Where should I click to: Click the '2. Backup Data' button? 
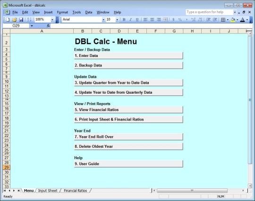point(128,65)
